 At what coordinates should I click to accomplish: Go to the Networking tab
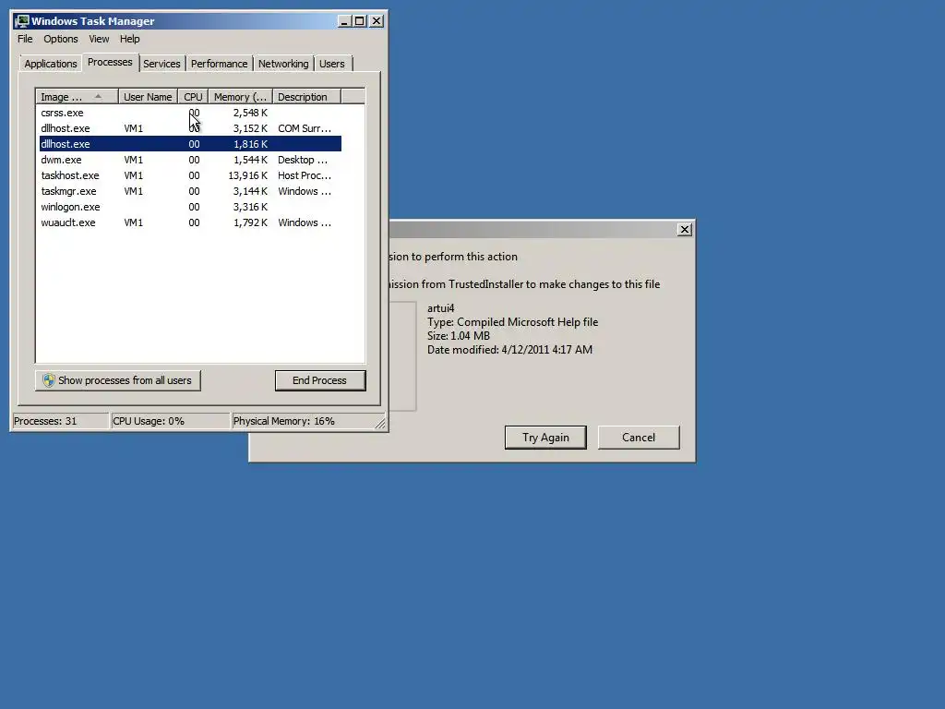pos(283,64)
